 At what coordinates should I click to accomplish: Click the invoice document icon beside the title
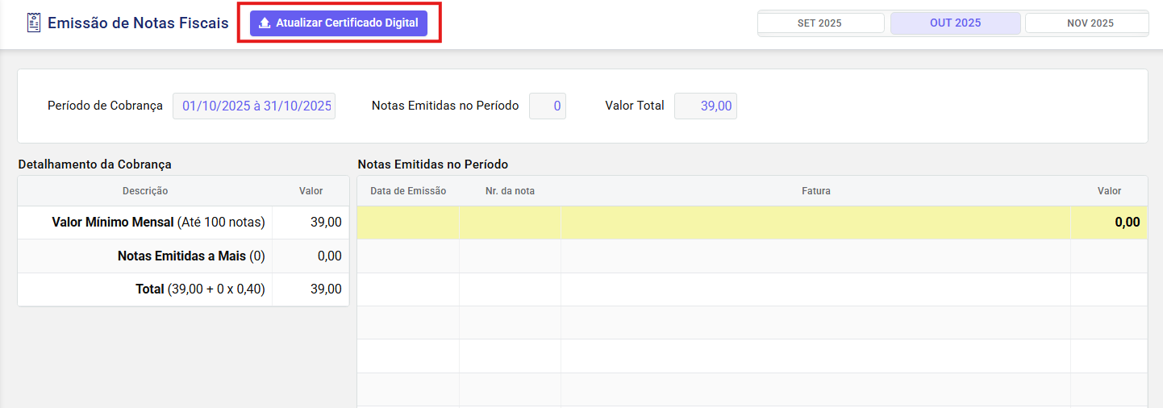tap(33, 23)
